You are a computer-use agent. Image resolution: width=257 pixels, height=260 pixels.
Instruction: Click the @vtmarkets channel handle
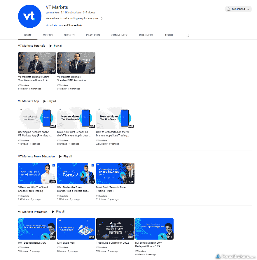click(x=53, y=13)
